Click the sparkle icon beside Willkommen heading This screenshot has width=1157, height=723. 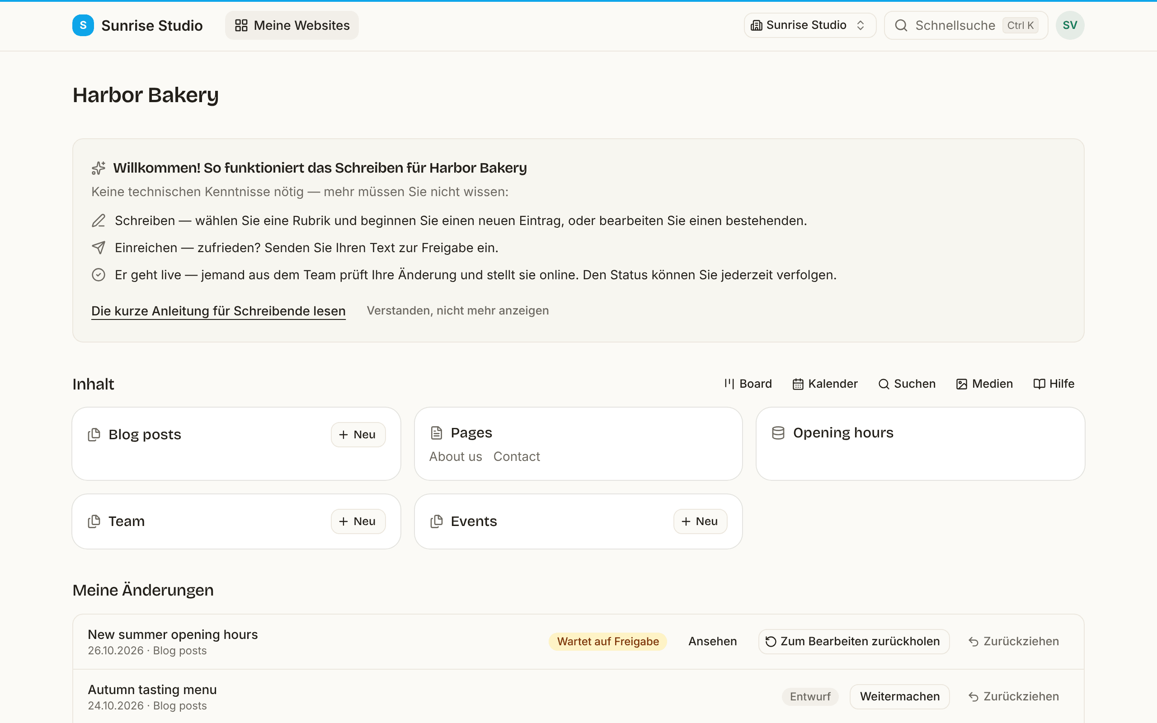coord(99,168)
